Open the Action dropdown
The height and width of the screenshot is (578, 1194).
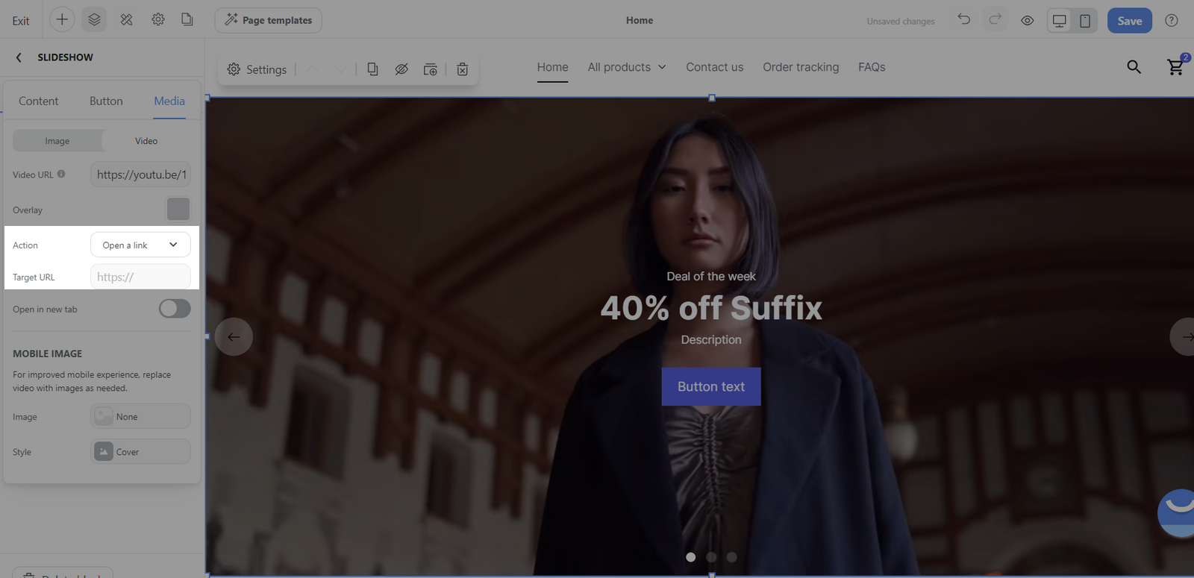click(140, 245)
